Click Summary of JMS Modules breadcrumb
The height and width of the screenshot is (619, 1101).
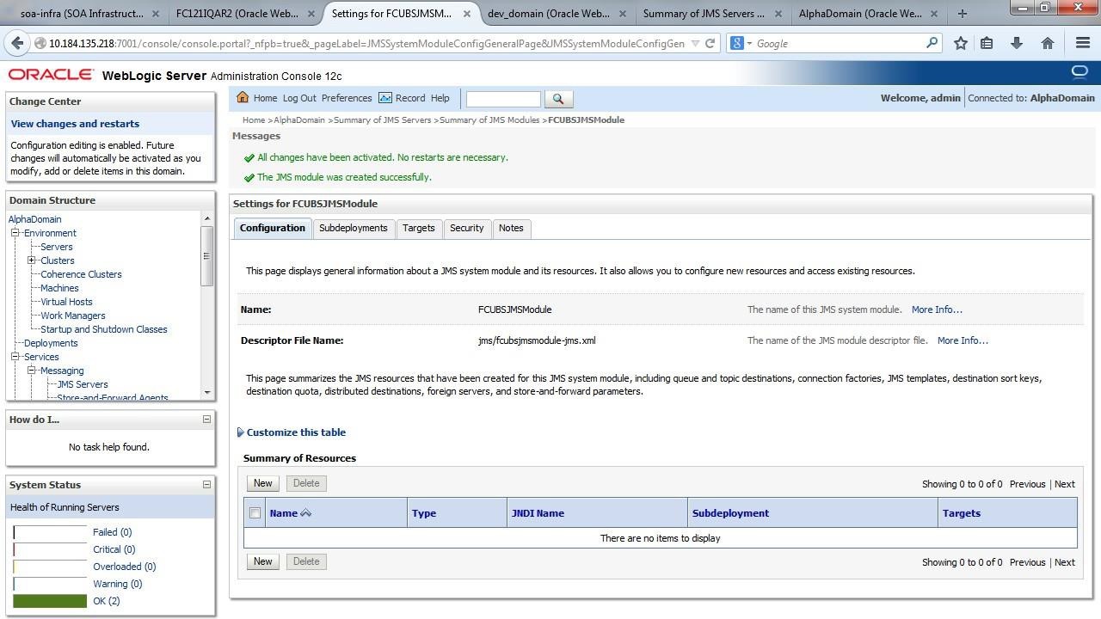489,120
